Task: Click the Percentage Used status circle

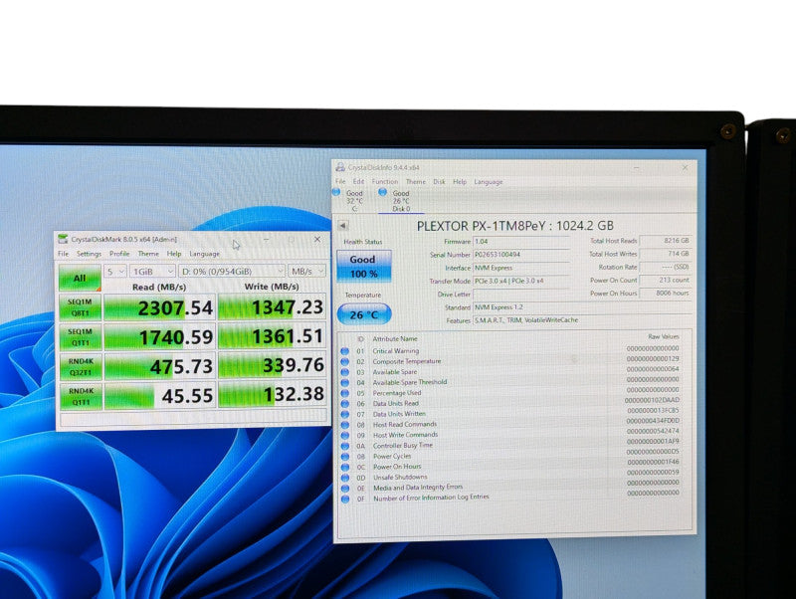Action: (x=344, y=393)
